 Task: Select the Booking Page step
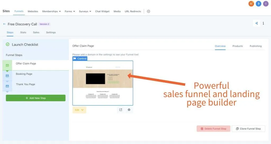click(36, 75)
